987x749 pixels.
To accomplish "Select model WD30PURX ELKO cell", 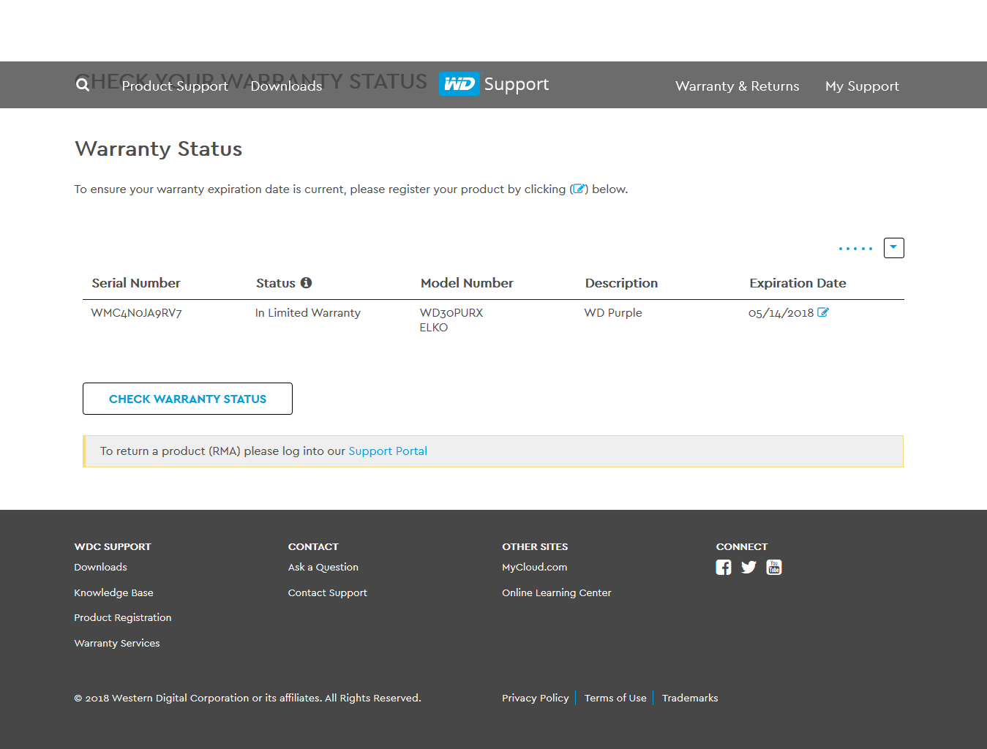I will 451,320.
